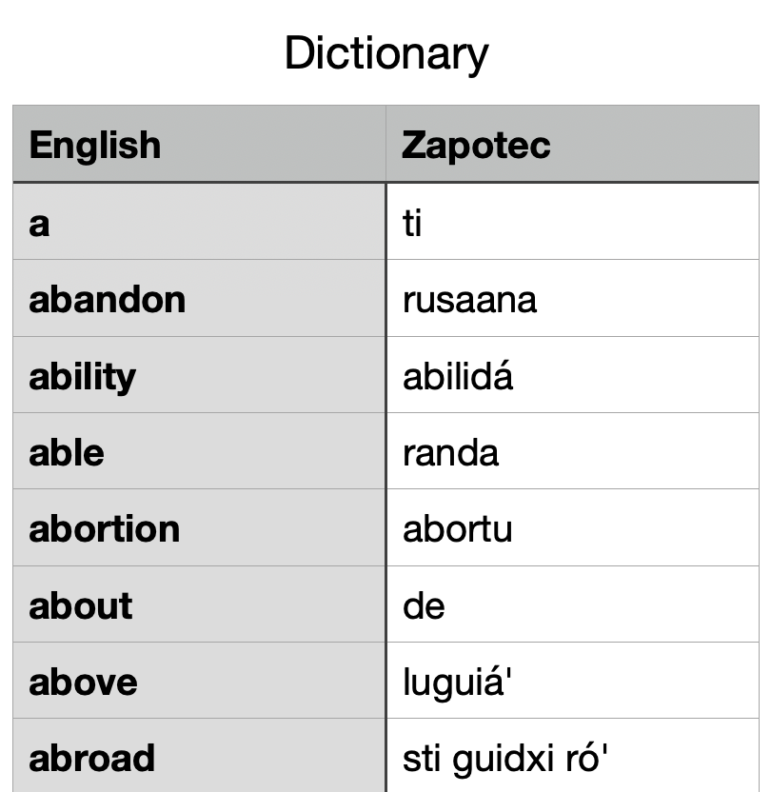Click the 'ability' entry cell
Screen dimensions: 771x792
pyautogui.click(x=82, y=376)
